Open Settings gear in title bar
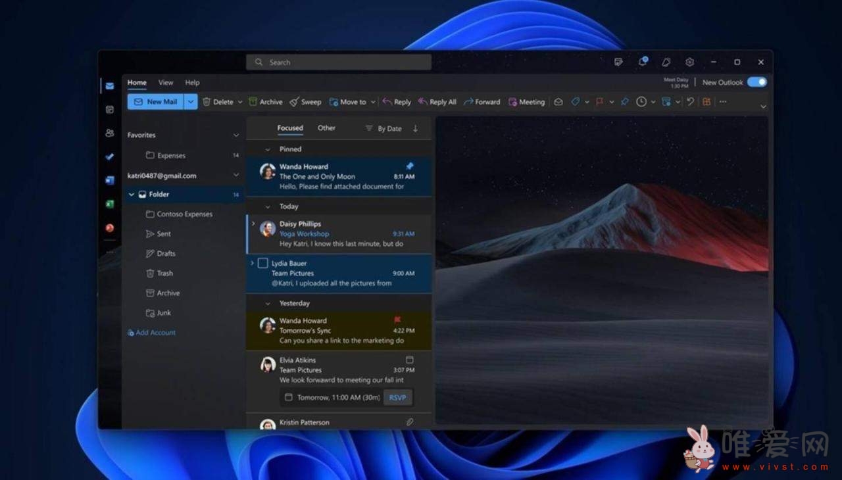 click(689, 62)
